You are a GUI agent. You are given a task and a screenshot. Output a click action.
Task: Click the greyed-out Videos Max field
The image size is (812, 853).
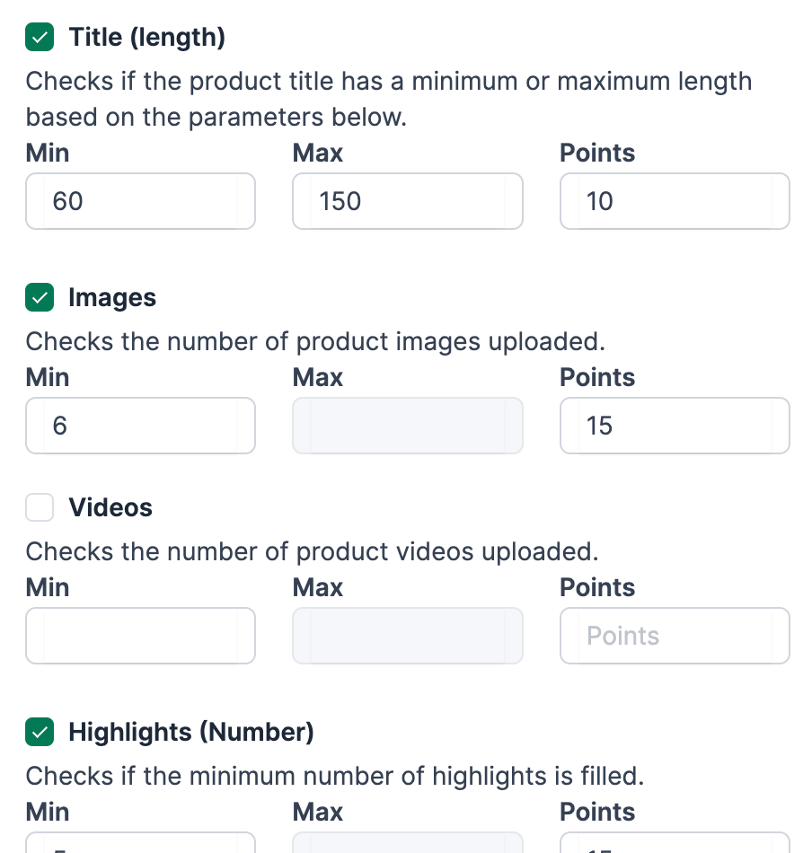tap(407, 636)
